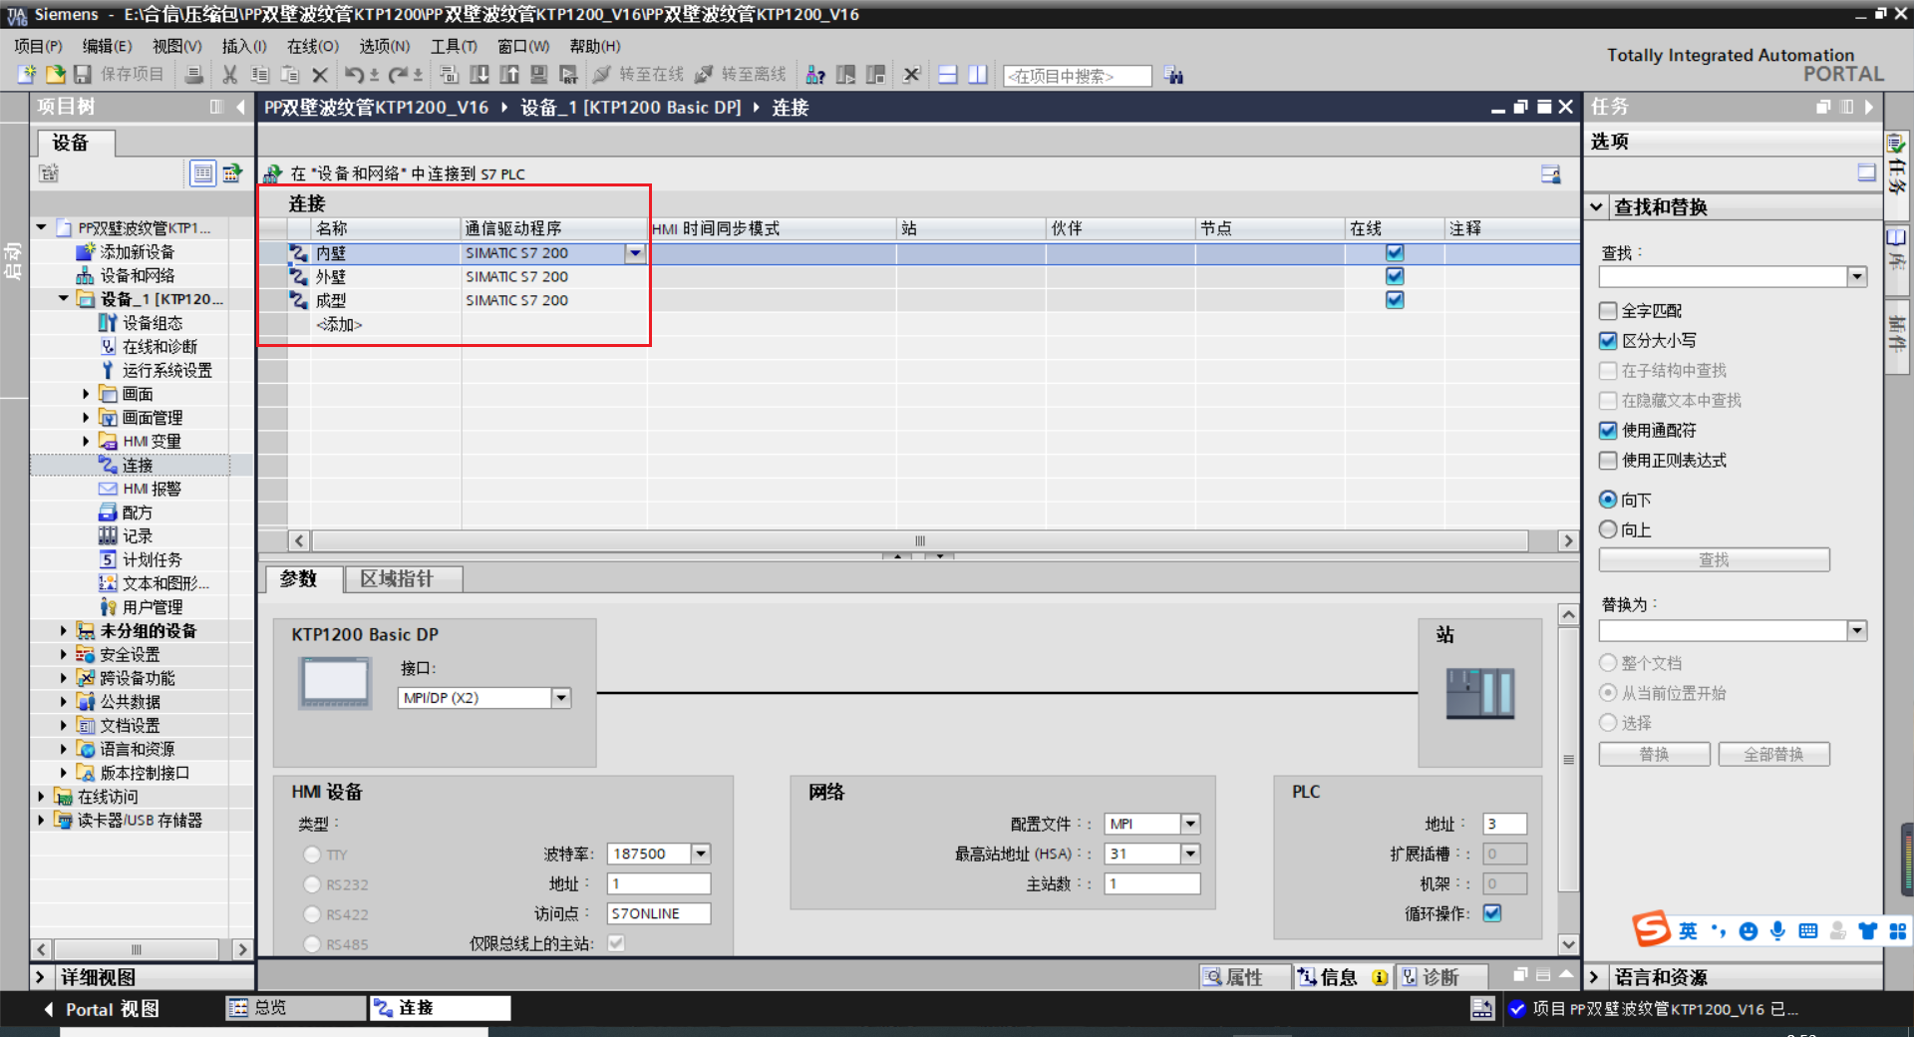Click the cut scissors icon

coord(230,75)
